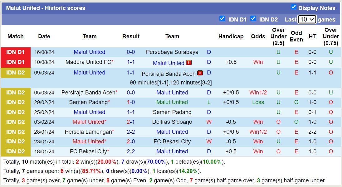Toggle the IDN D2 filter off
342x187 pixels.
[253, 19]
